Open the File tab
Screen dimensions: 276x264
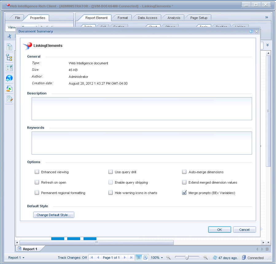click(17, 18)
